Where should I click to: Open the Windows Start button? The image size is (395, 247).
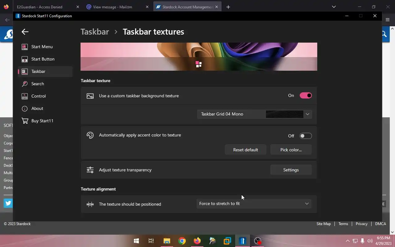pyautogui.click(x=136, y=241)
